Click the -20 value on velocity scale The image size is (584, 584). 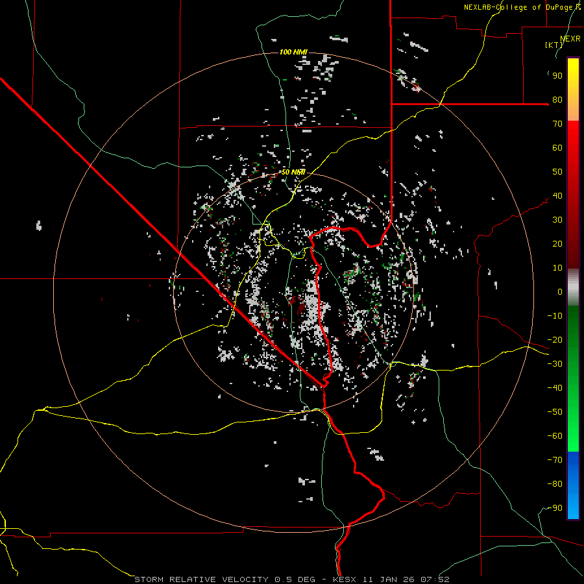555,340
